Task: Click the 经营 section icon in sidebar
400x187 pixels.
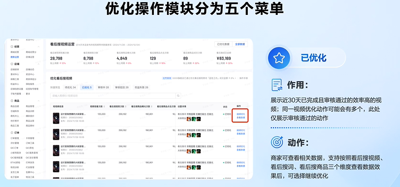Action: (x=12, y=46)
